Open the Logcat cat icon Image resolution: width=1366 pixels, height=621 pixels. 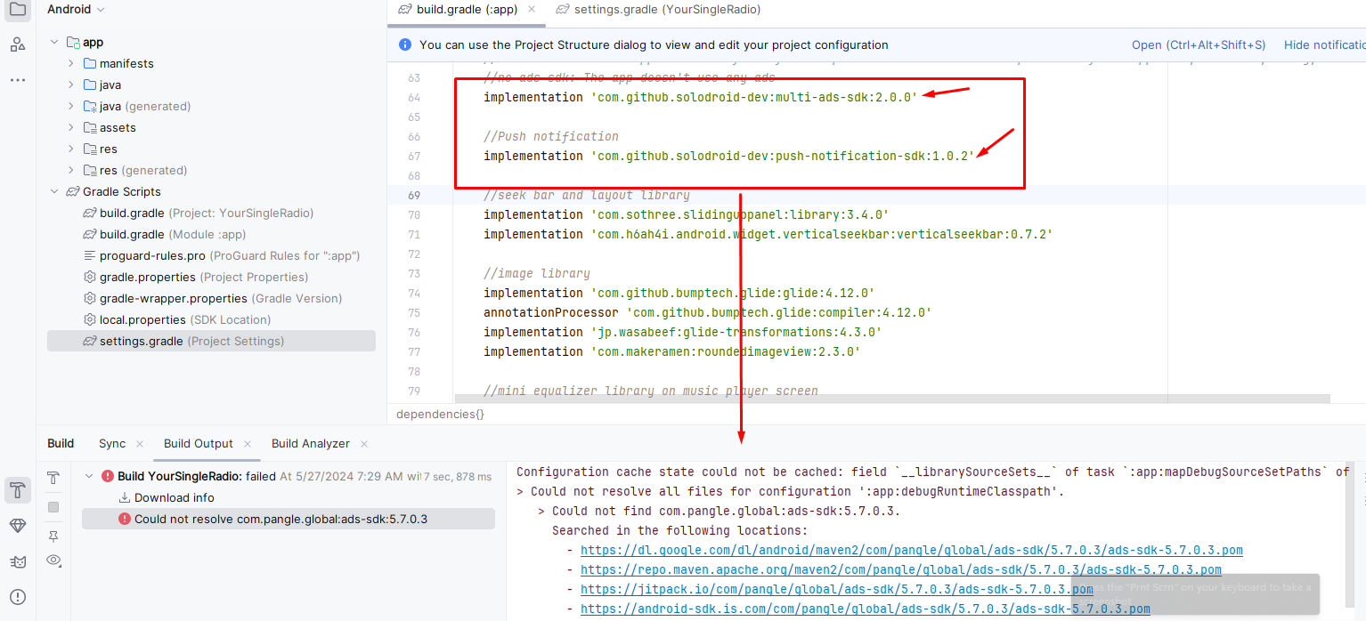18,561
